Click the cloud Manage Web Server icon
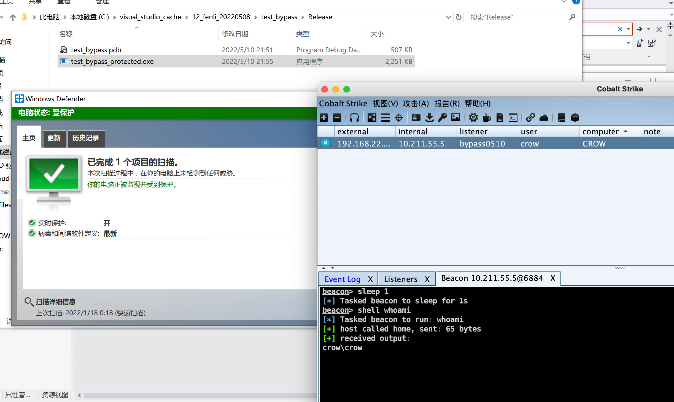This screenshot has width=674, height=402. [544, 118]
